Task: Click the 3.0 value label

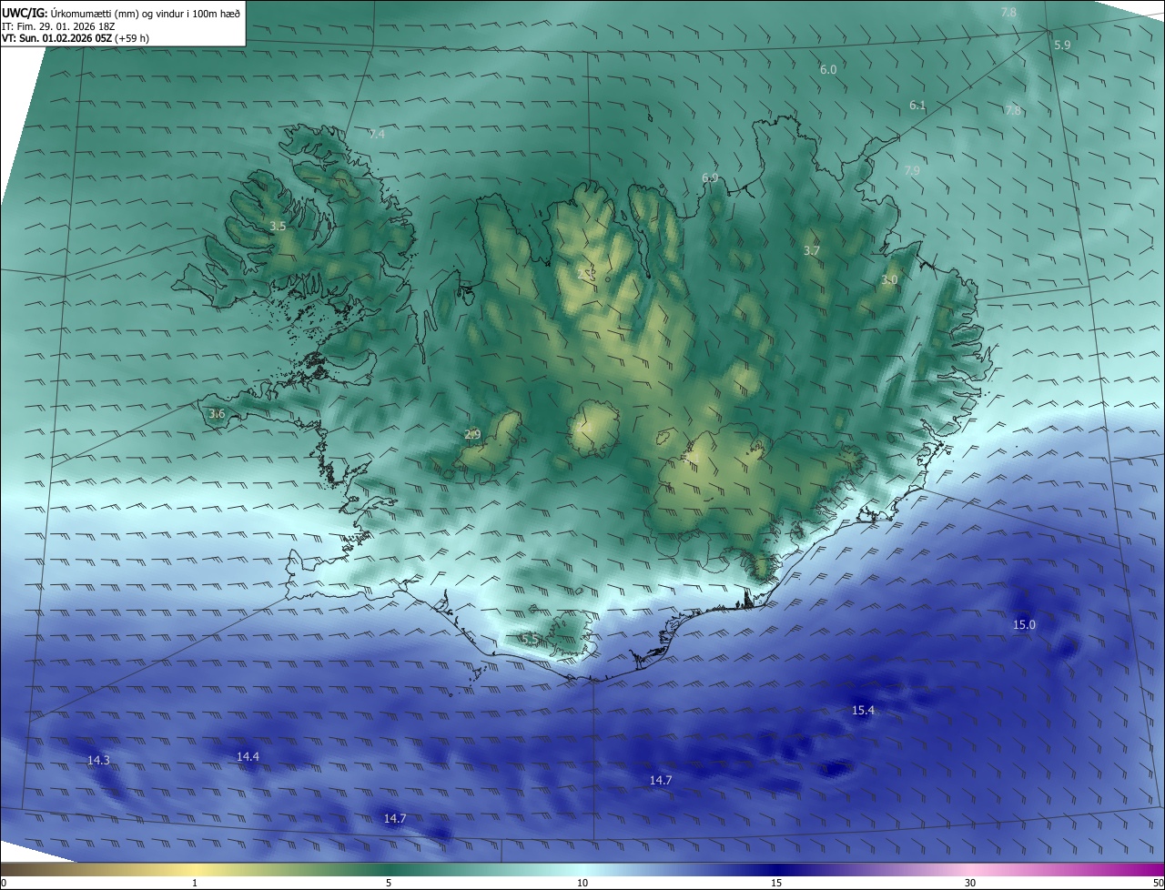Action: coord(889,280)
